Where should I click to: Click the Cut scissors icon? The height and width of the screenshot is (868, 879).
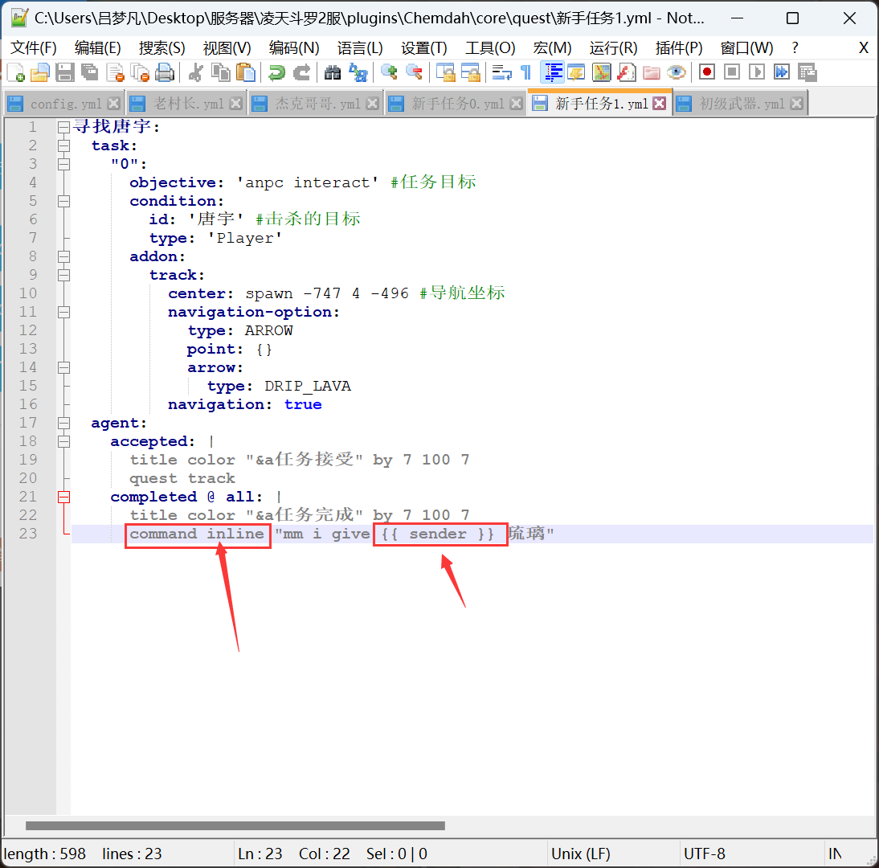[x=195, y=72]
